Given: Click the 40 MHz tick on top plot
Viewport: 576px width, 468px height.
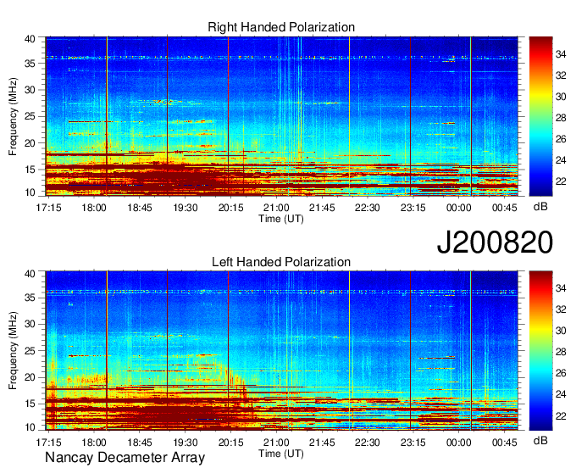Looking at the screenshot, I should click(x=30, y=39).
